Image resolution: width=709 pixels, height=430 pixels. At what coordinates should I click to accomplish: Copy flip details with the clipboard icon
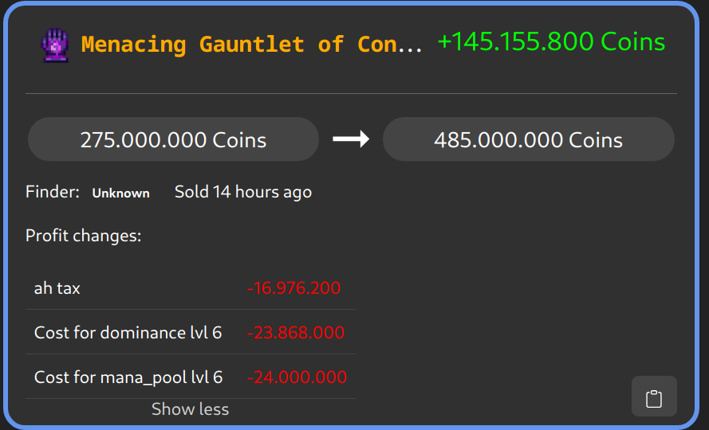(654, 397)
